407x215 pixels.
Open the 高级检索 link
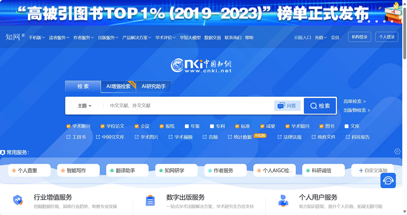pos(355,102)
